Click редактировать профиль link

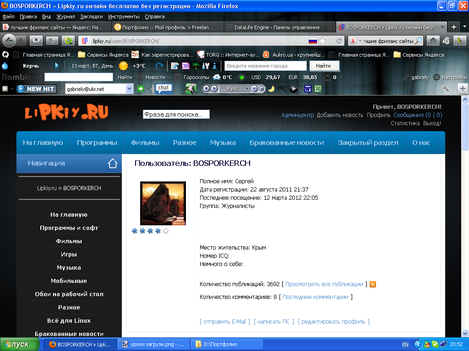[333, 322]
